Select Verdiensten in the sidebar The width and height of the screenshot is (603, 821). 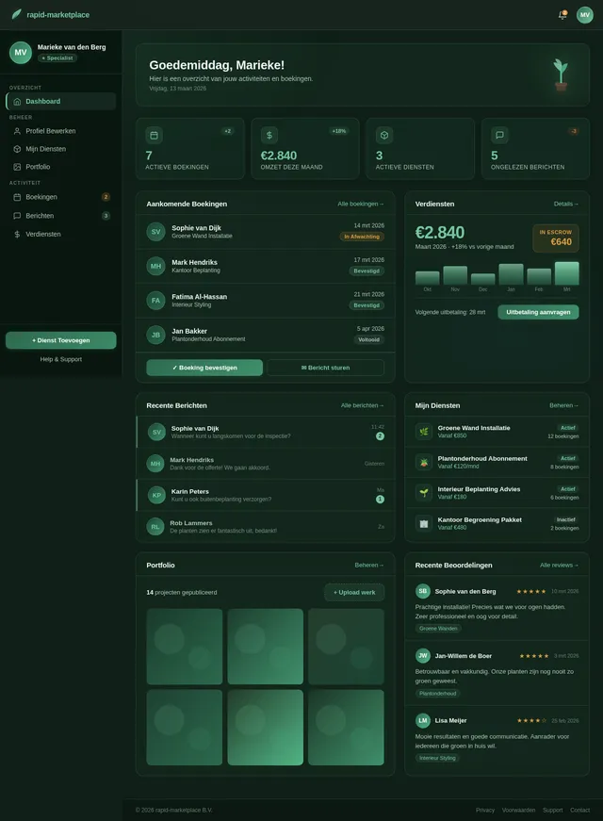(x=60, y=235)
